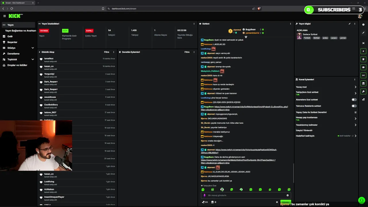368x207 pixels.
Task: Click the green headset support button
Action: pos(362,200)
